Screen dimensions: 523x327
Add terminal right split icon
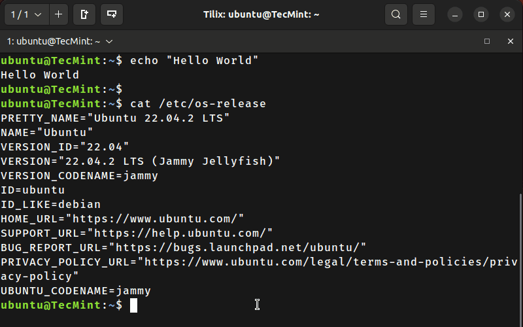84,14
